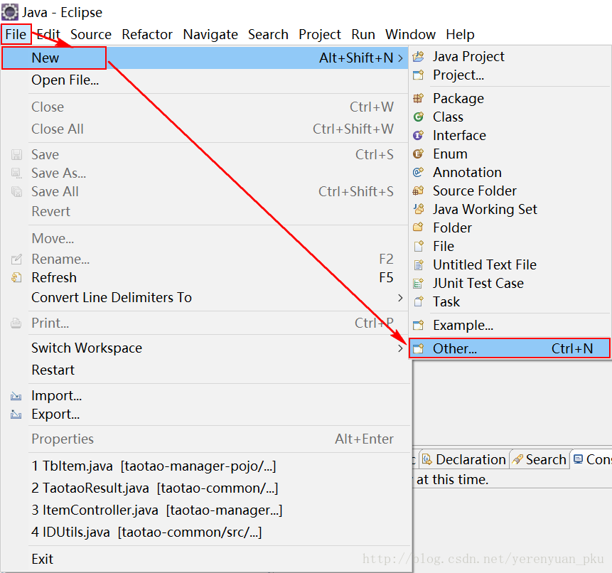
Task: Choose Switch Workspace
Action: click(x=205, y=348)
